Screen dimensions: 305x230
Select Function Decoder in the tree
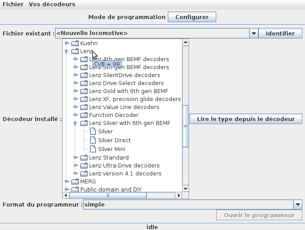[x=114, y=115]
